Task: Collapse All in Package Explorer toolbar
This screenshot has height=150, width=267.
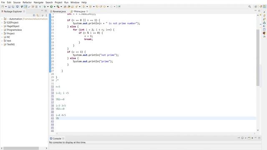Action: [x=34, y=15]
